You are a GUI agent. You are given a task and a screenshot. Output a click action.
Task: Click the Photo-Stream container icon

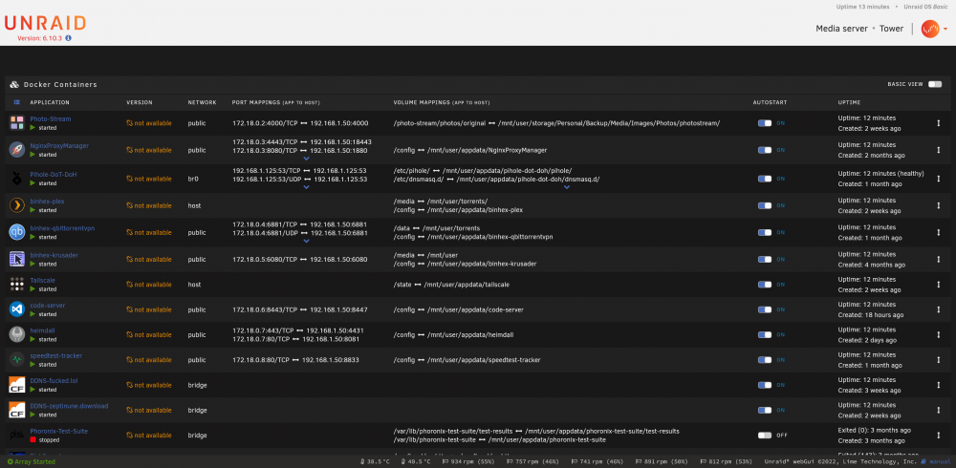tap(16, 123)
